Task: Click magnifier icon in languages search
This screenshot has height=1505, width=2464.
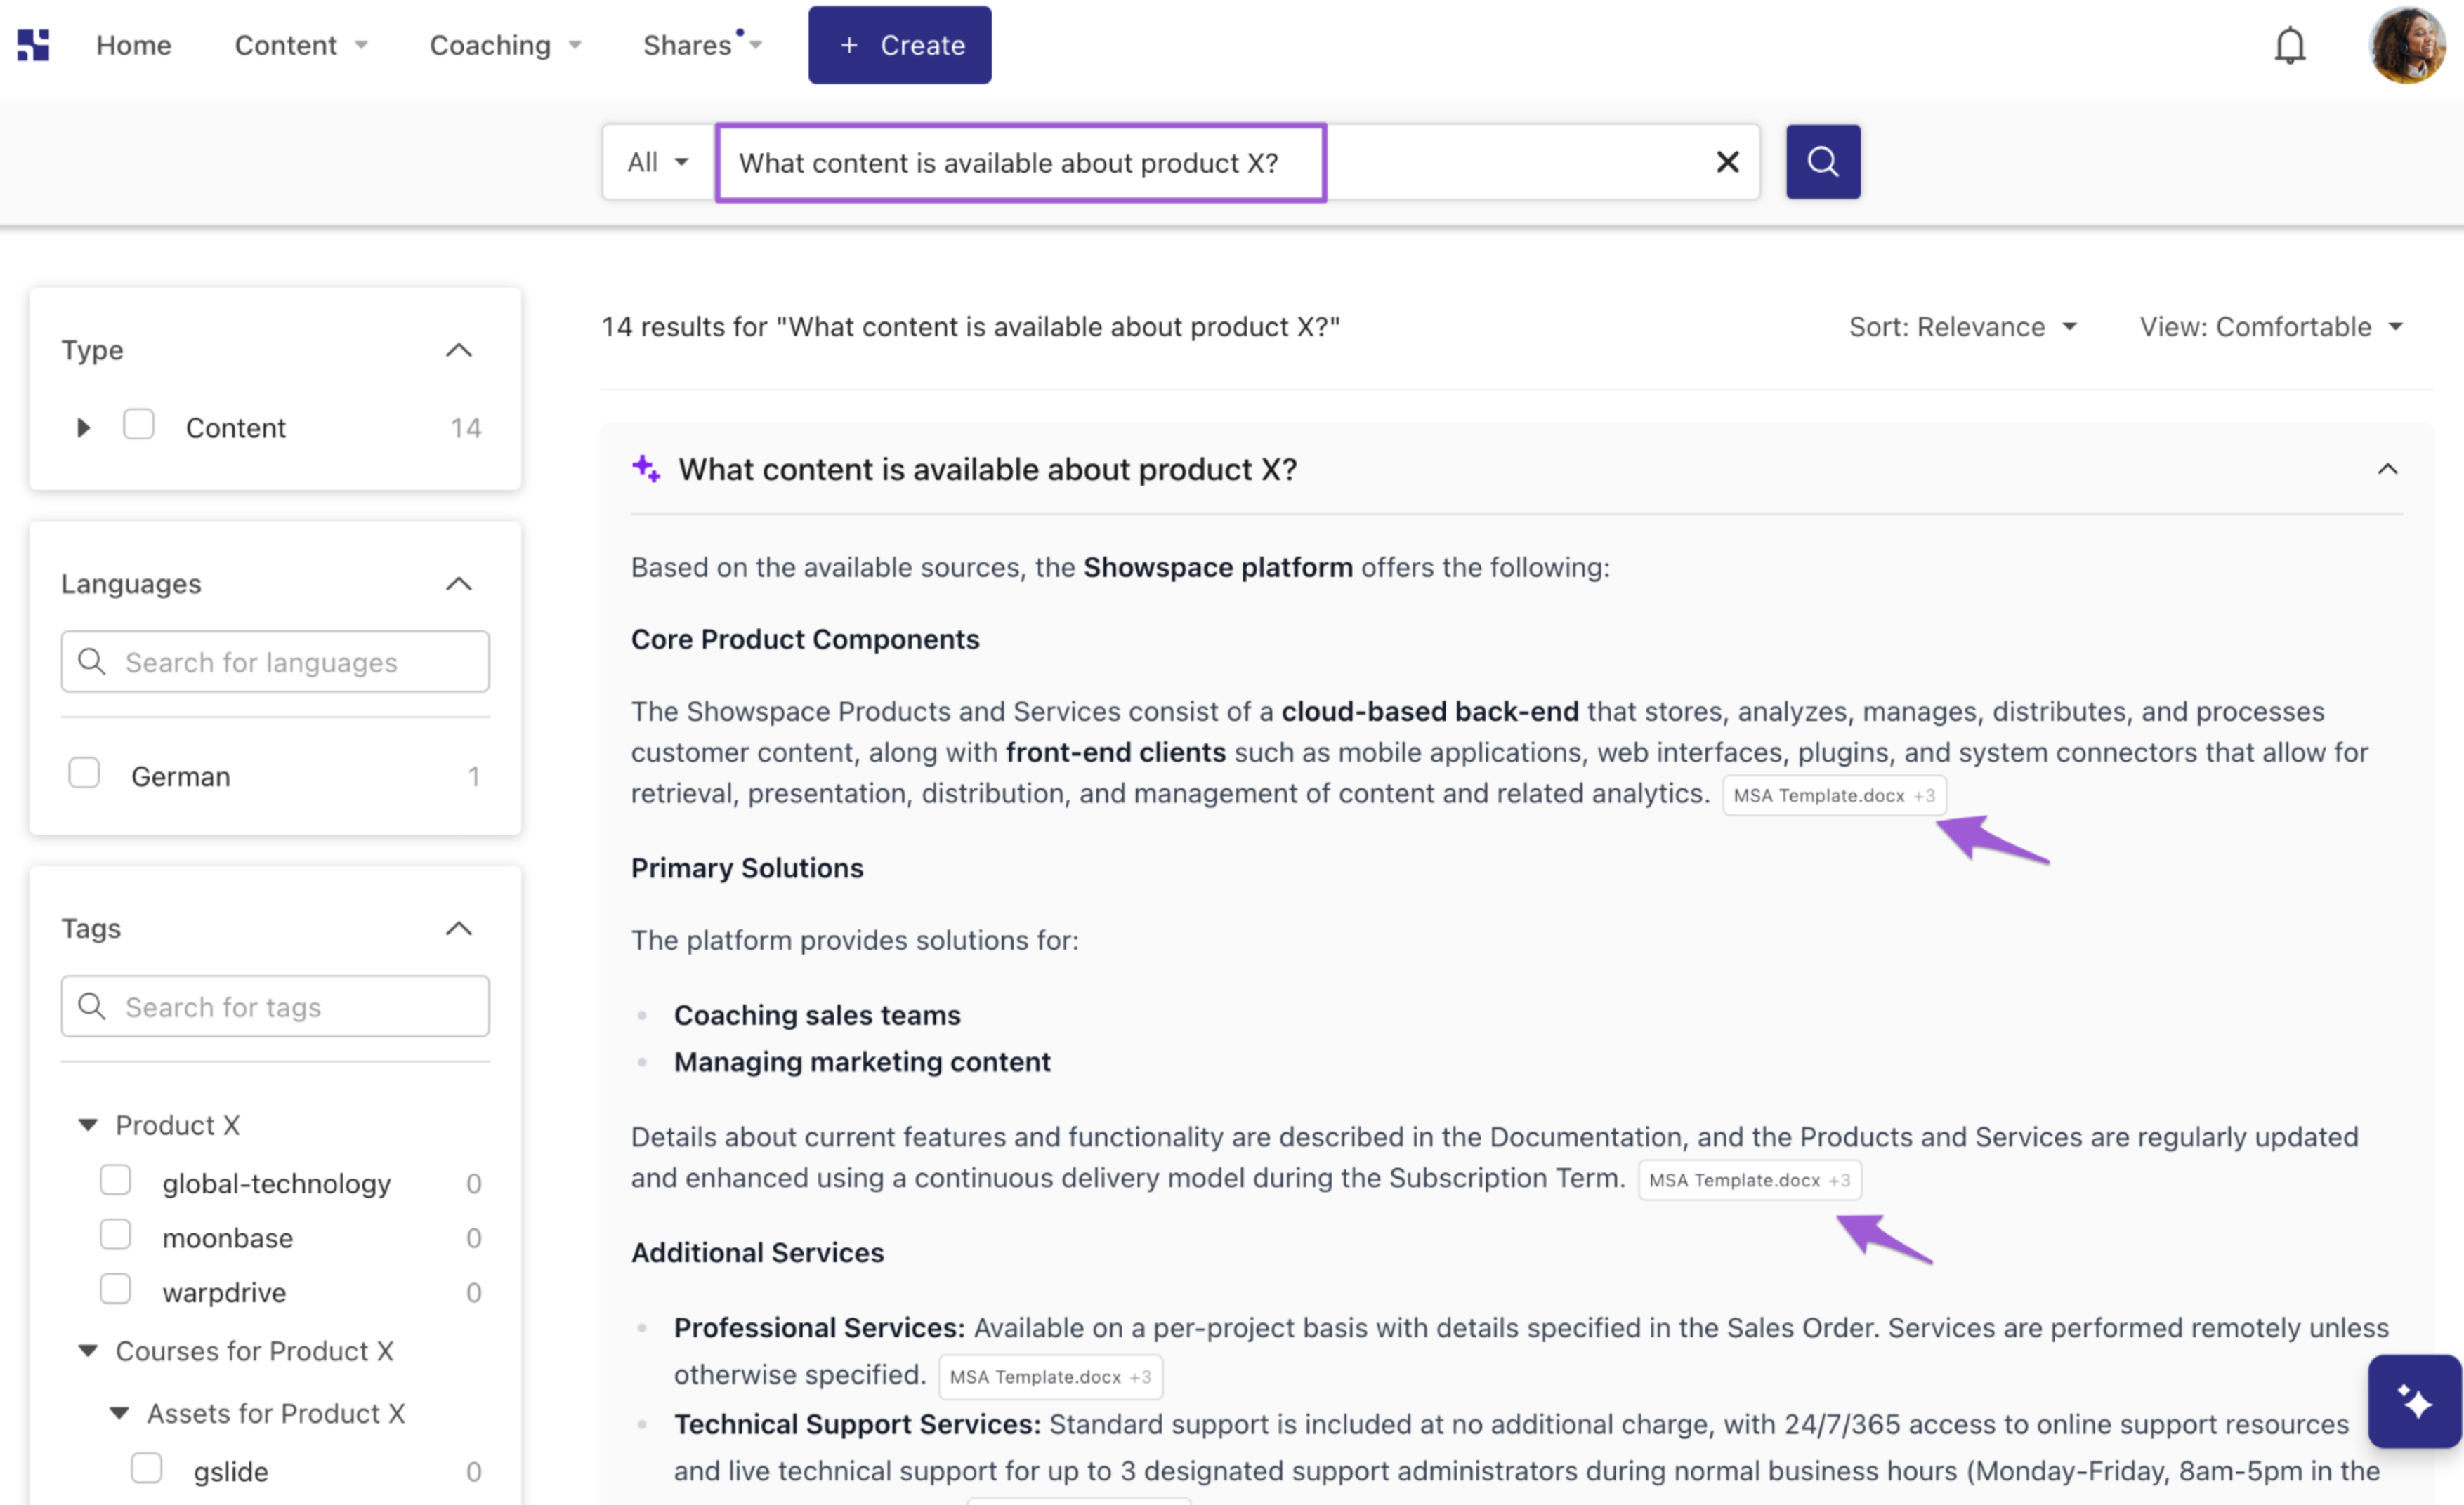Action: pos(92,661)
